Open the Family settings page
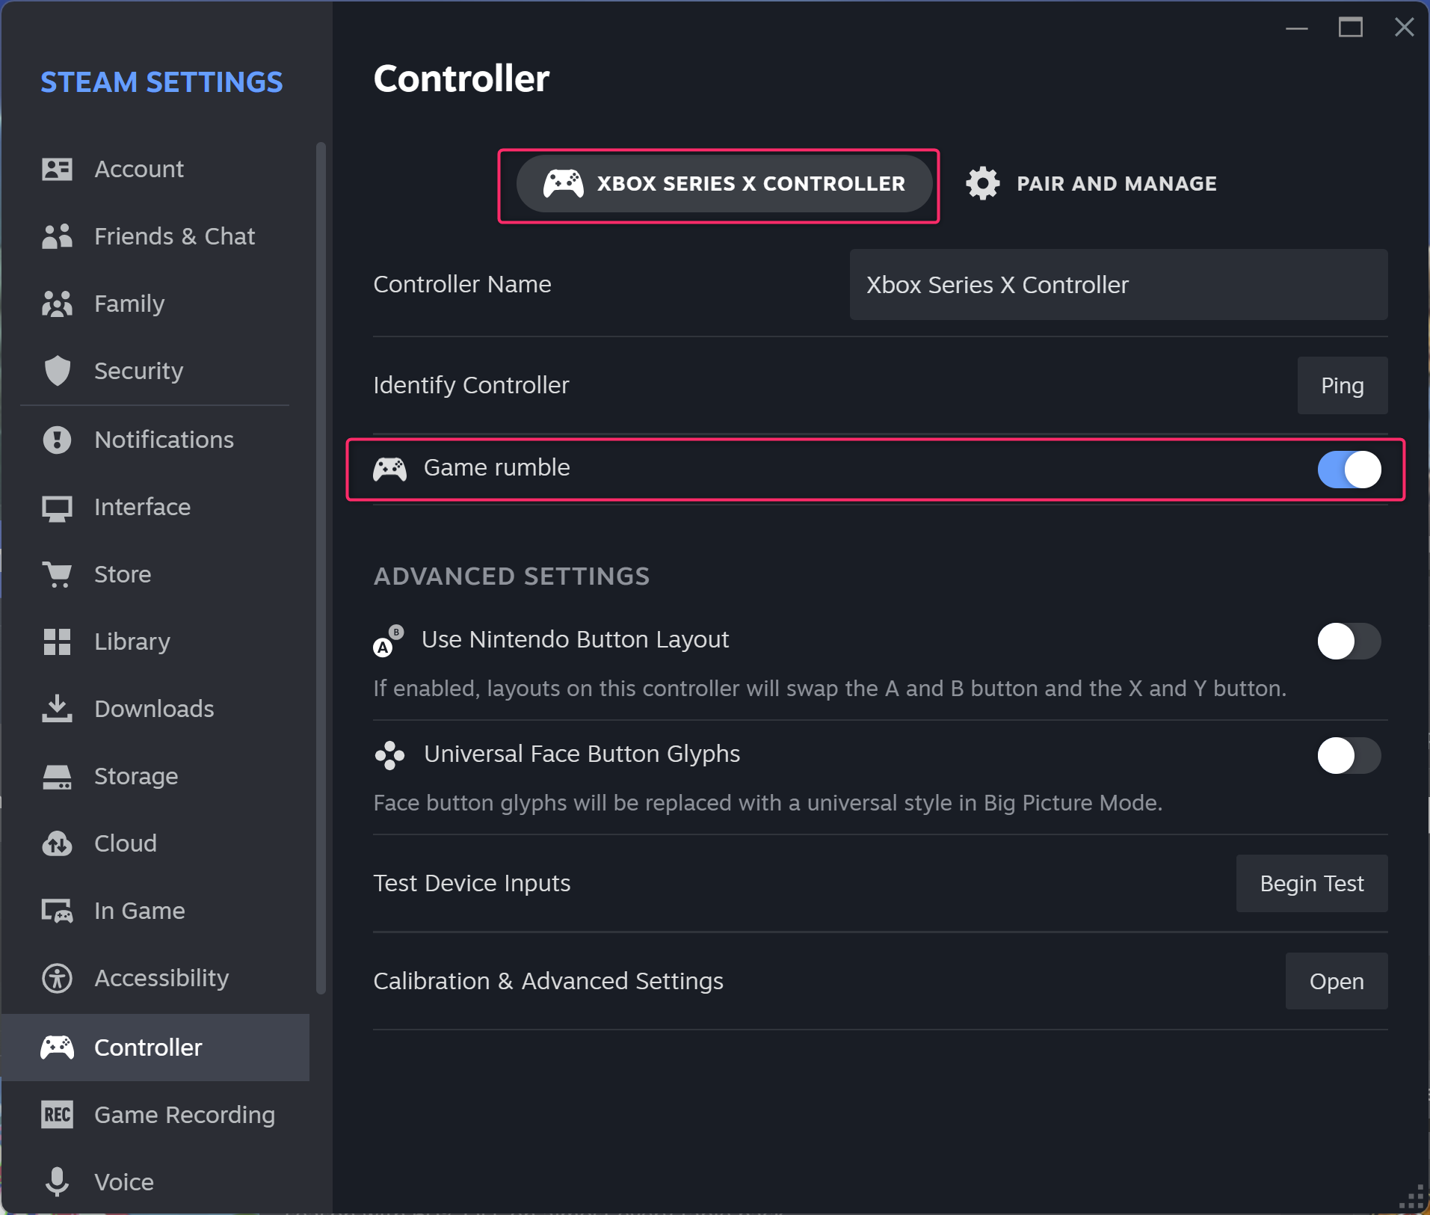1430x1215 pixels. coord(155,304)
